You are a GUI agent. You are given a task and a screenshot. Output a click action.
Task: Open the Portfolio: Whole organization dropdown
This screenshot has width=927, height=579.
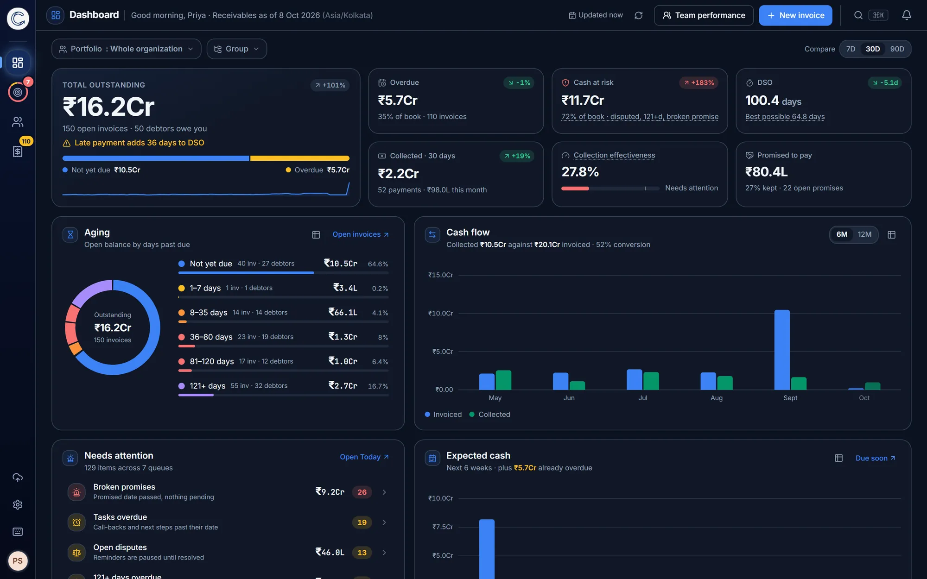(126, 49)
